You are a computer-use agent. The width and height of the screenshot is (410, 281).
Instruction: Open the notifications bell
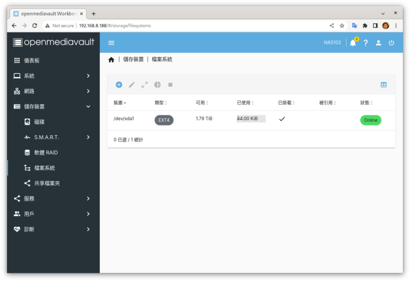pos(353,43)
